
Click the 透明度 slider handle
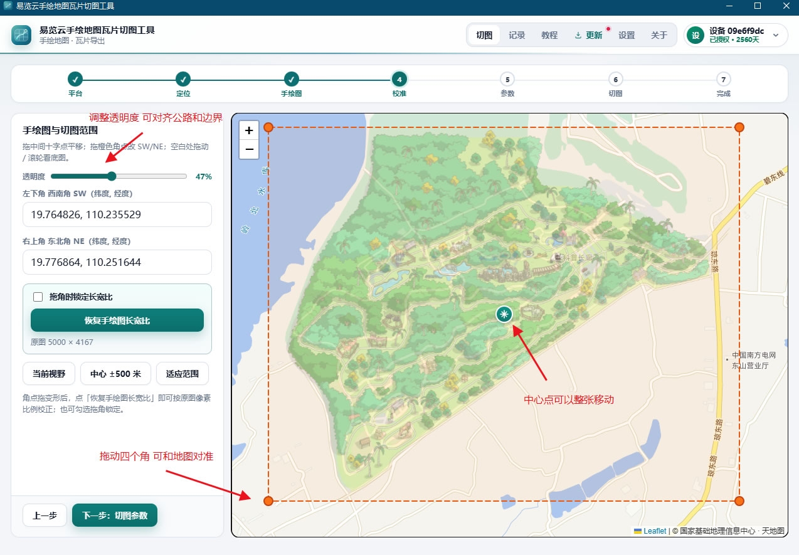coord(112,176)
